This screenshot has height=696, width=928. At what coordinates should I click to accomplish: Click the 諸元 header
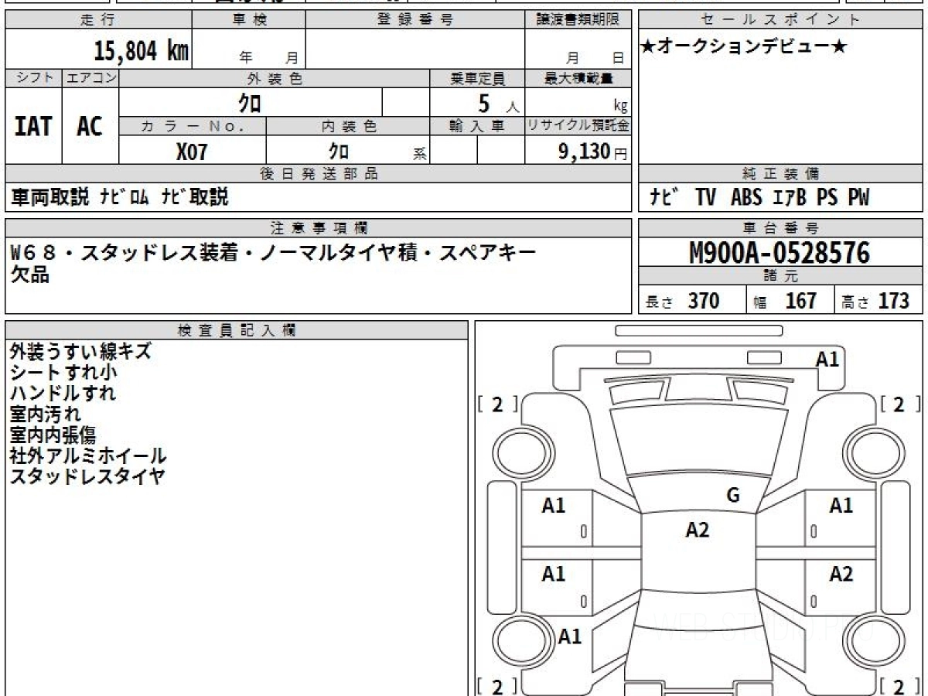point(781,276)
